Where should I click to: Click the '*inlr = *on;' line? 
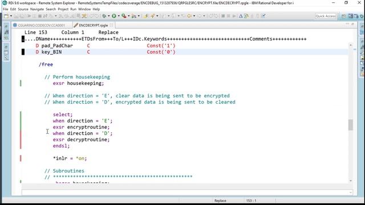coord(70,158)
